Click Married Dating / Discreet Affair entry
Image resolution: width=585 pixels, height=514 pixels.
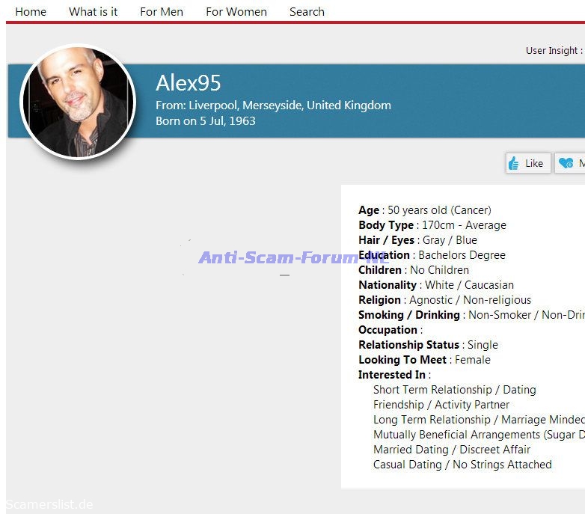pos(452,450)
